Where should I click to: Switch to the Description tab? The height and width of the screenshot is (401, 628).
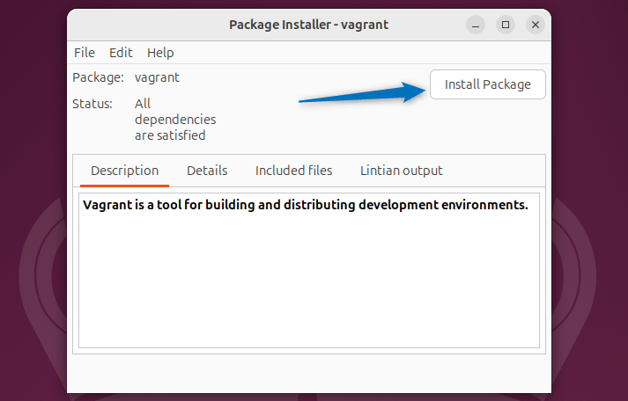pyautogui.click(x=124, y=171)
